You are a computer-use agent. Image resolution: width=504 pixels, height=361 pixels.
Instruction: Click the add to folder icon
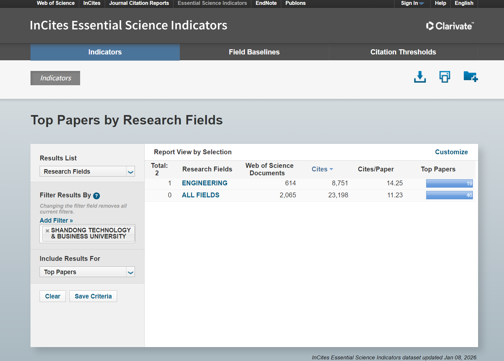[470, 77]
